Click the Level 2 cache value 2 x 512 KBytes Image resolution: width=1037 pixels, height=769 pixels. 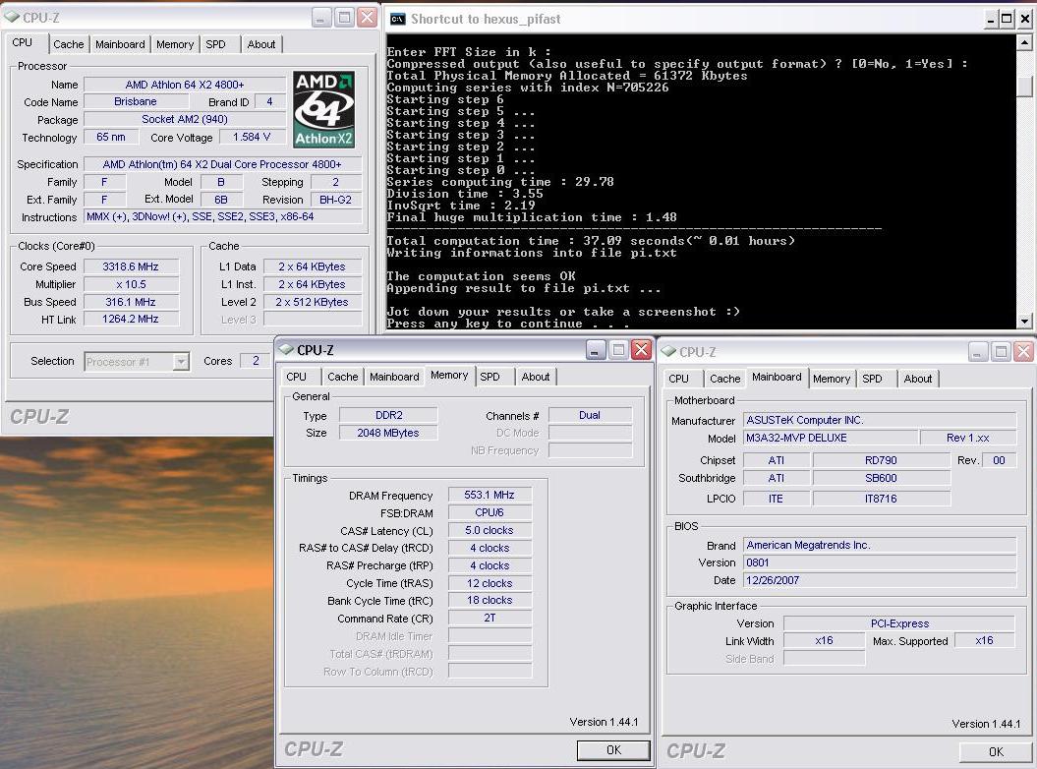click(313, 302)
